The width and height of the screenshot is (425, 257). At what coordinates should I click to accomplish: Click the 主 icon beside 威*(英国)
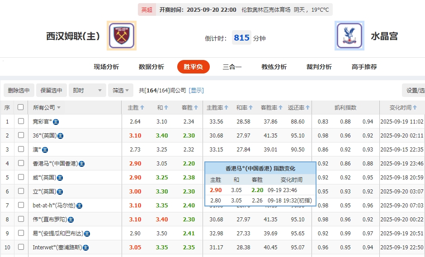point(60,178)
